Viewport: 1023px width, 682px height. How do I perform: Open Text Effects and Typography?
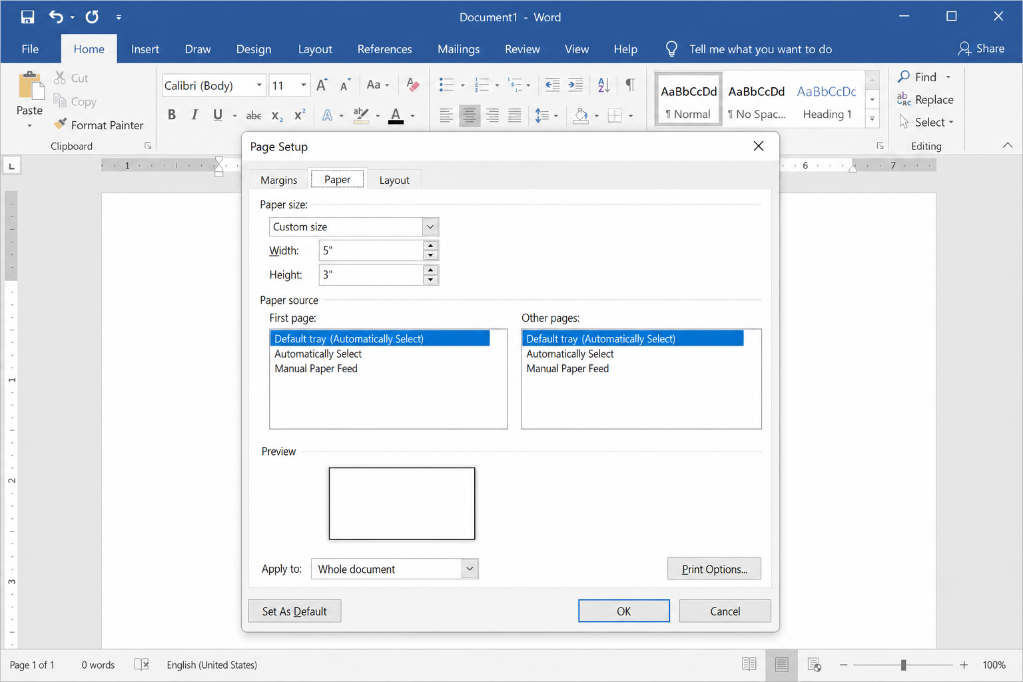point(327,115)
